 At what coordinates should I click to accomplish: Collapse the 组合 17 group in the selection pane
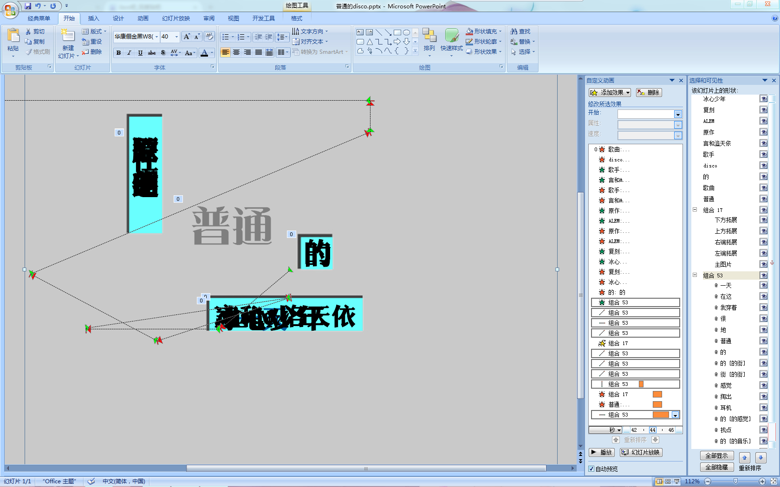pos(695,210)
